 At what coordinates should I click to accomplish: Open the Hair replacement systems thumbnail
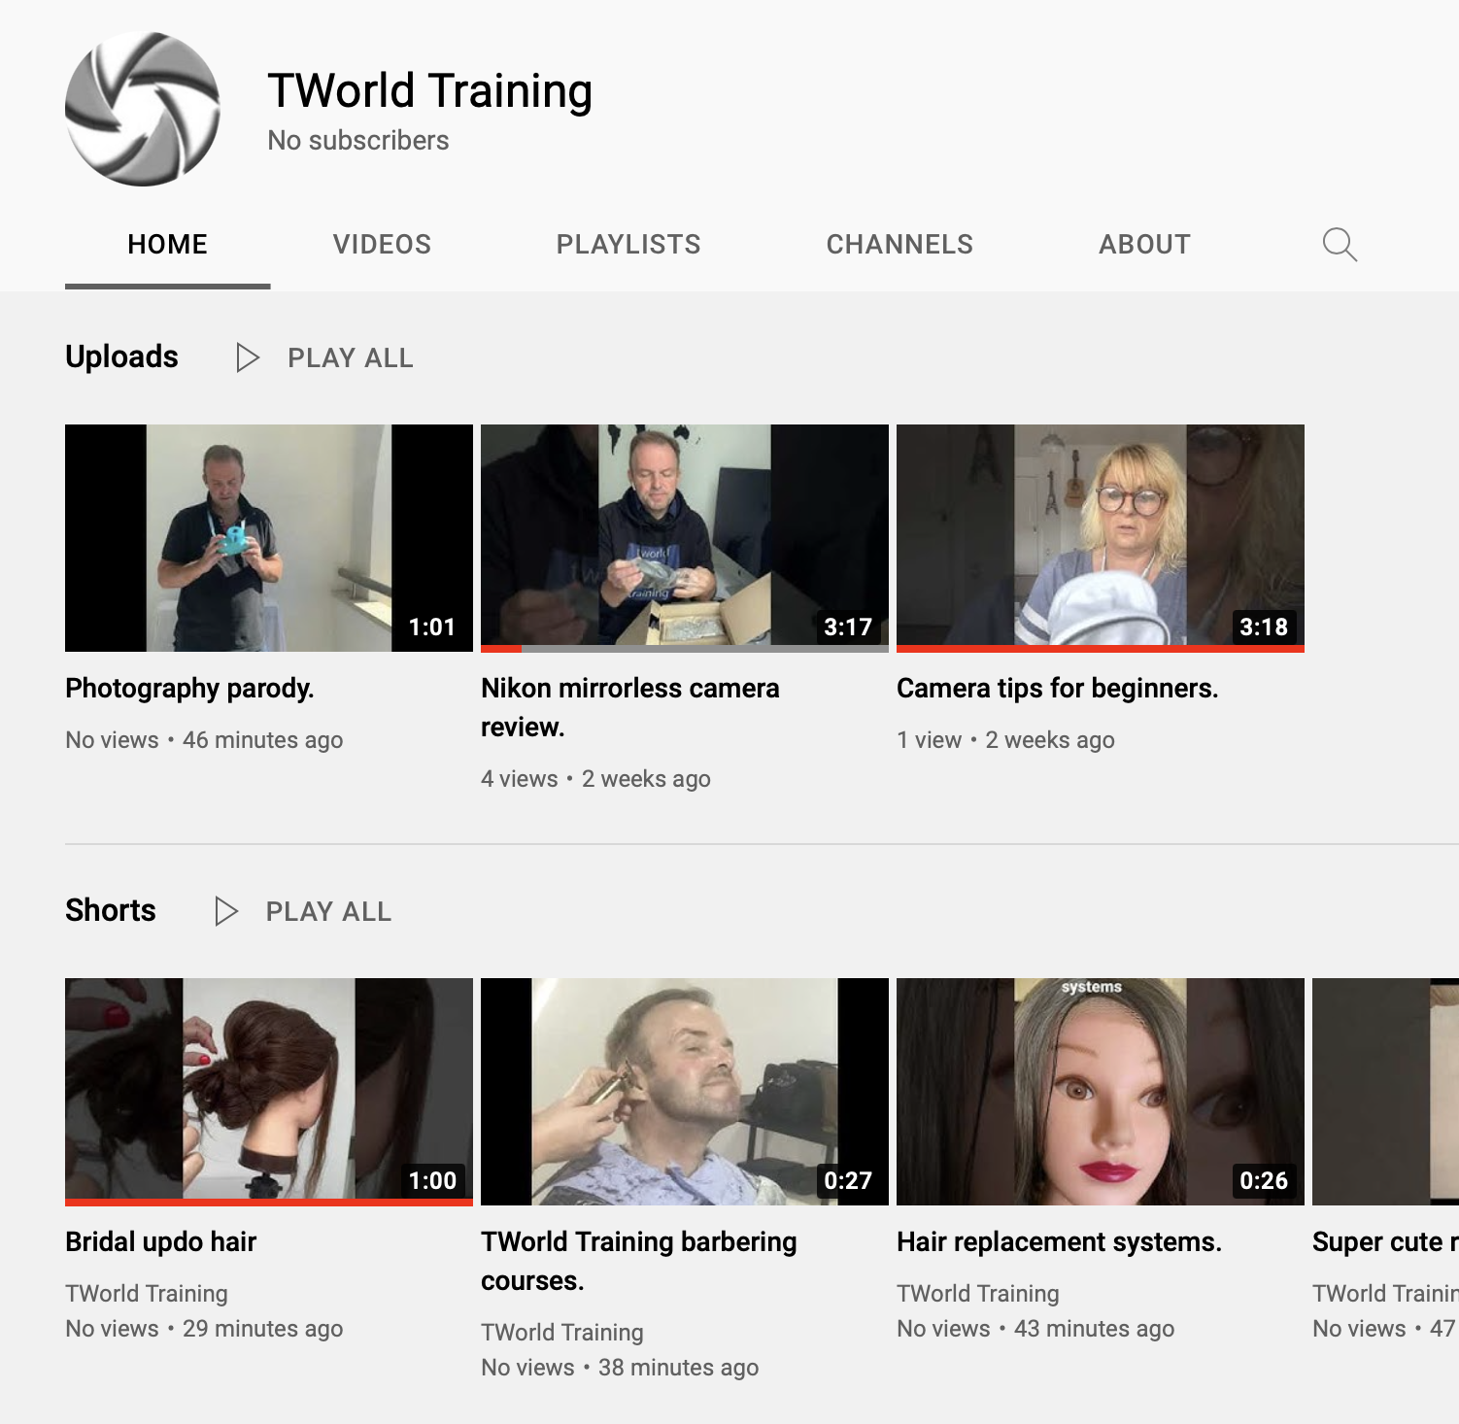(1101, 1092)
